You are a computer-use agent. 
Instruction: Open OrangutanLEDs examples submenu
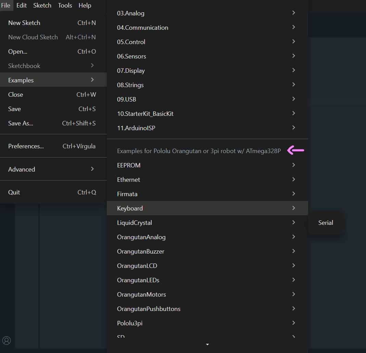tap(207, 280)
